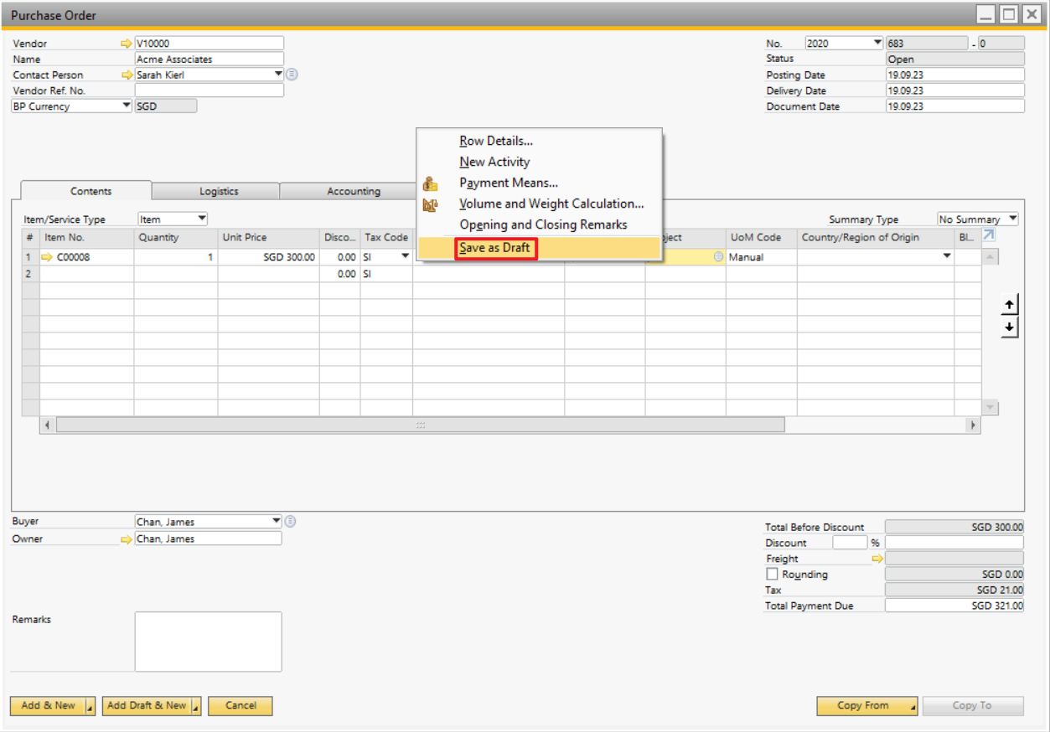Open Add Draft & New arrow options
The image size is (1050, 732).
[x=196, y=706]
